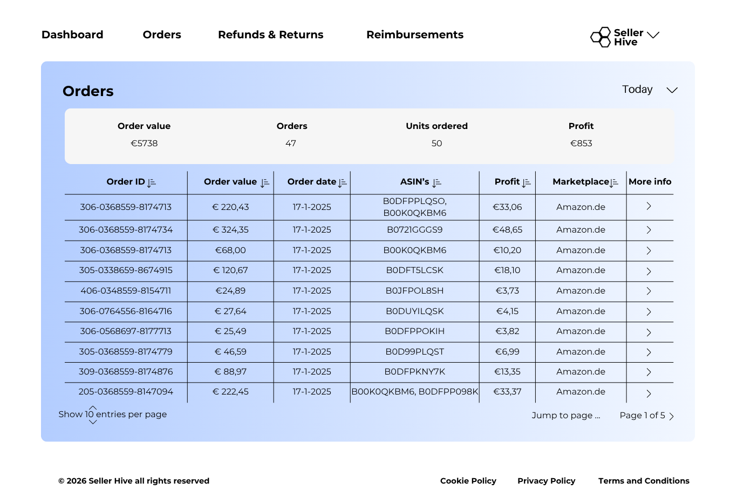Click the € 88,97 order value cell

tap(230, 372)
